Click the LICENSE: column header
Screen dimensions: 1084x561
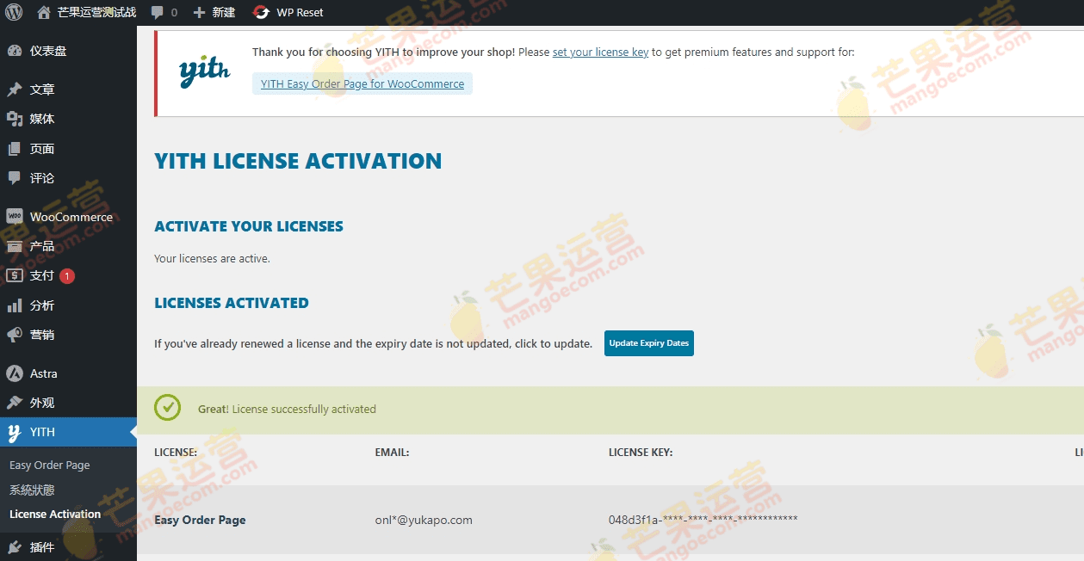(176, 452)
